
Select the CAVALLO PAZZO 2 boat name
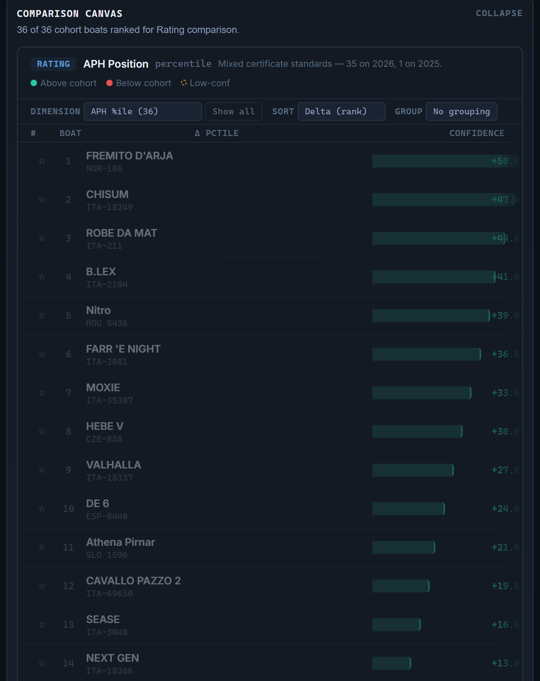click(x=134, y=581)
